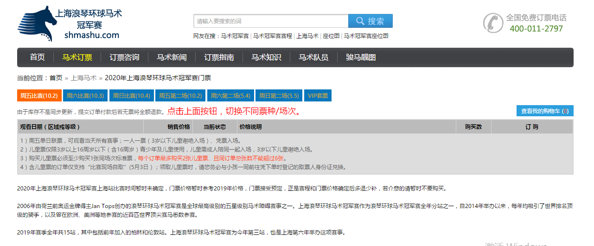Click the hotline number 400-011-2797

click(537, 29)
